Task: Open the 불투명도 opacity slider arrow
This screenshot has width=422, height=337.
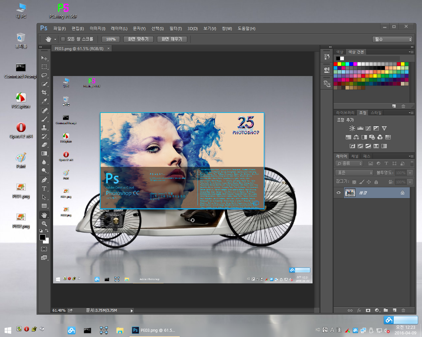Action: coord(410,173)
